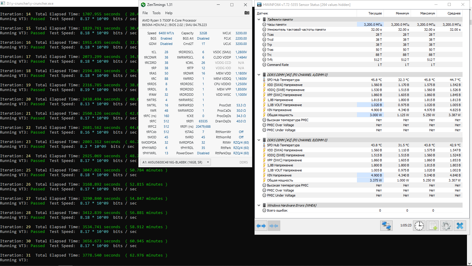Viewport: 472px width, 266px height.
Task: Click the Trcd row sensor icon
Action: pos(264,40)
